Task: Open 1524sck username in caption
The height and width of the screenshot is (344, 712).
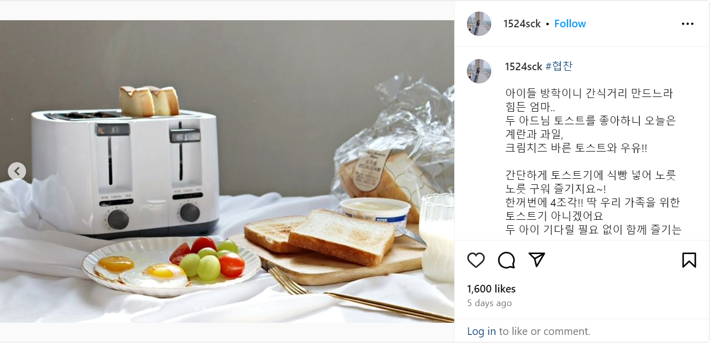Action: pyautogui.click(x=524, y=66)
